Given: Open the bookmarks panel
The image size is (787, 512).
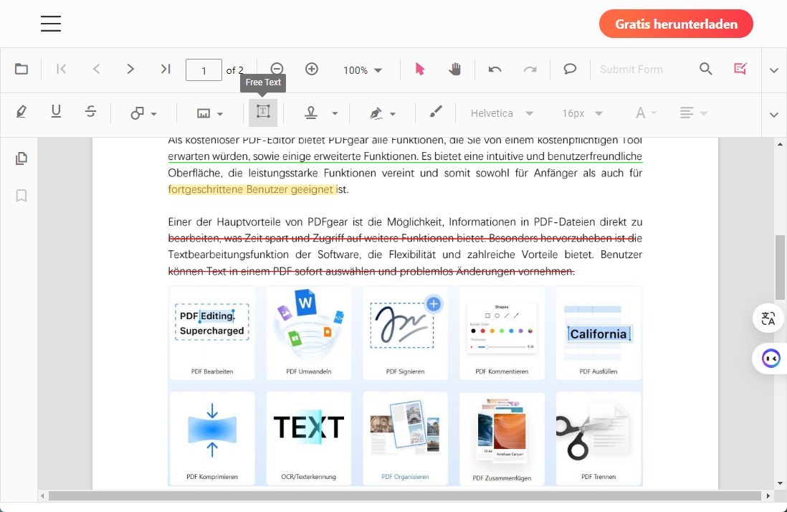Looking at the screenshot, I should 21,195.
